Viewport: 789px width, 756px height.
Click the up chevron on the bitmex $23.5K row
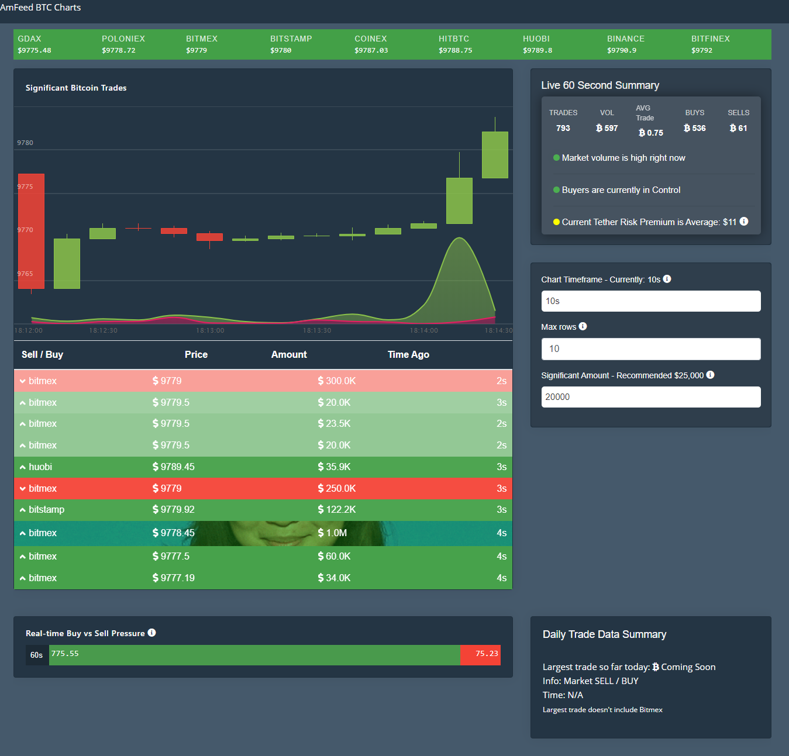click(x=22, y=424)
